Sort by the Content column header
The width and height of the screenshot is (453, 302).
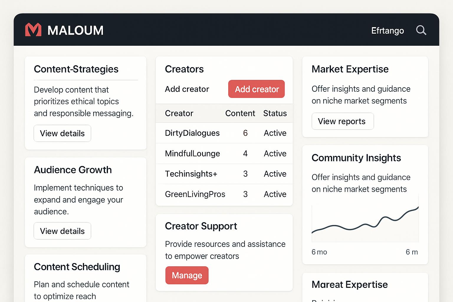(240, 113)
